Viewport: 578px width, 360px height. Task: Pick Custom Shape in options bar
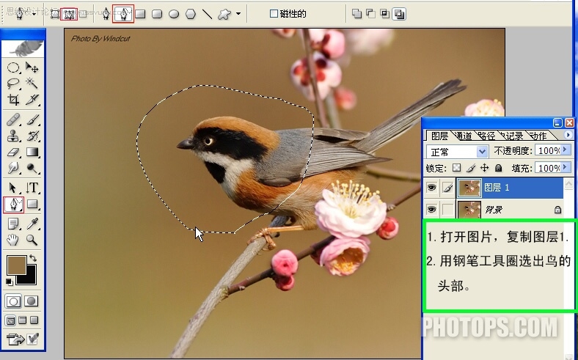[x=224, y=14]
